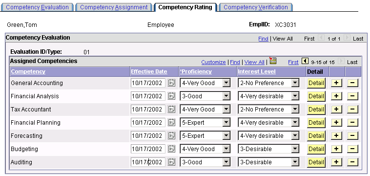Add row after Tax Accountant with plus
Image resolution: width=370 pixels, height=176 pixels.
click(x=336, y=110)
